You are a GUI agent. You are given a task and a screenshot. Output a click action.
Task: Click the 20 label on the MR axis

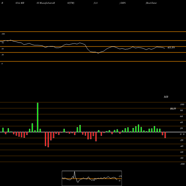(182, 128)
